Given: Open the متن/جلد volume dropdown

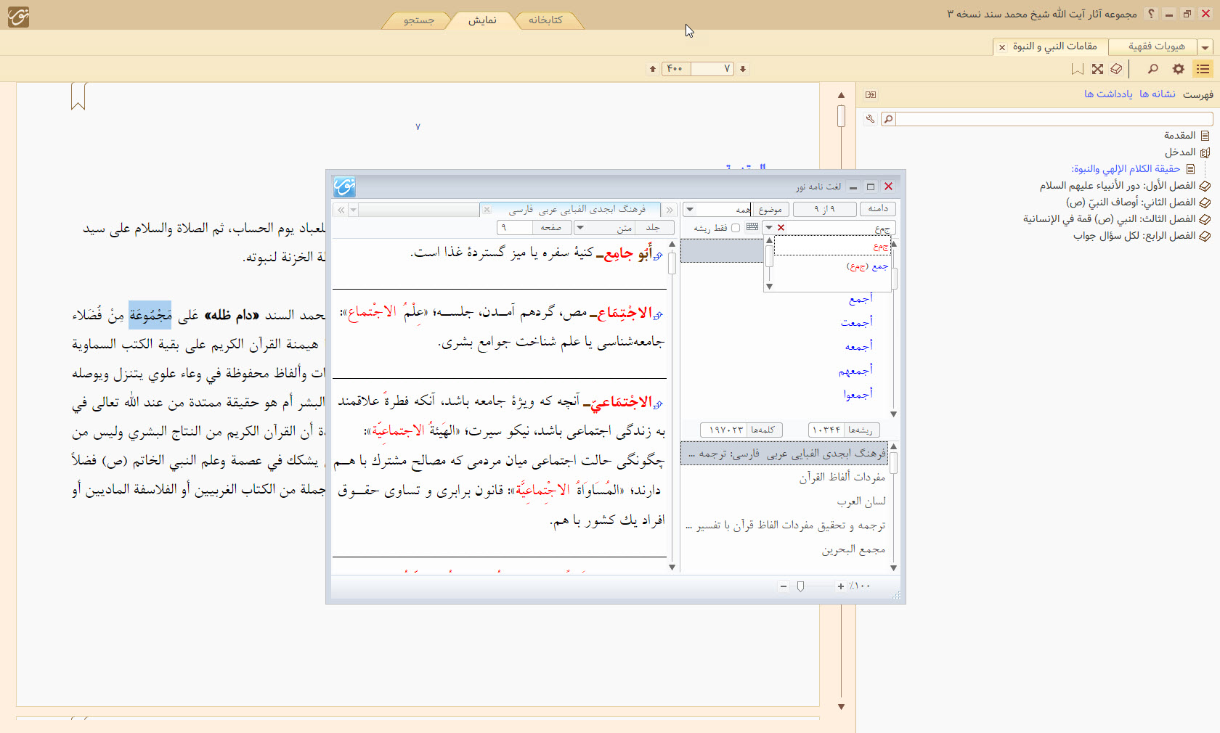Looking at the screenshot, I should [x=579, y=228].
